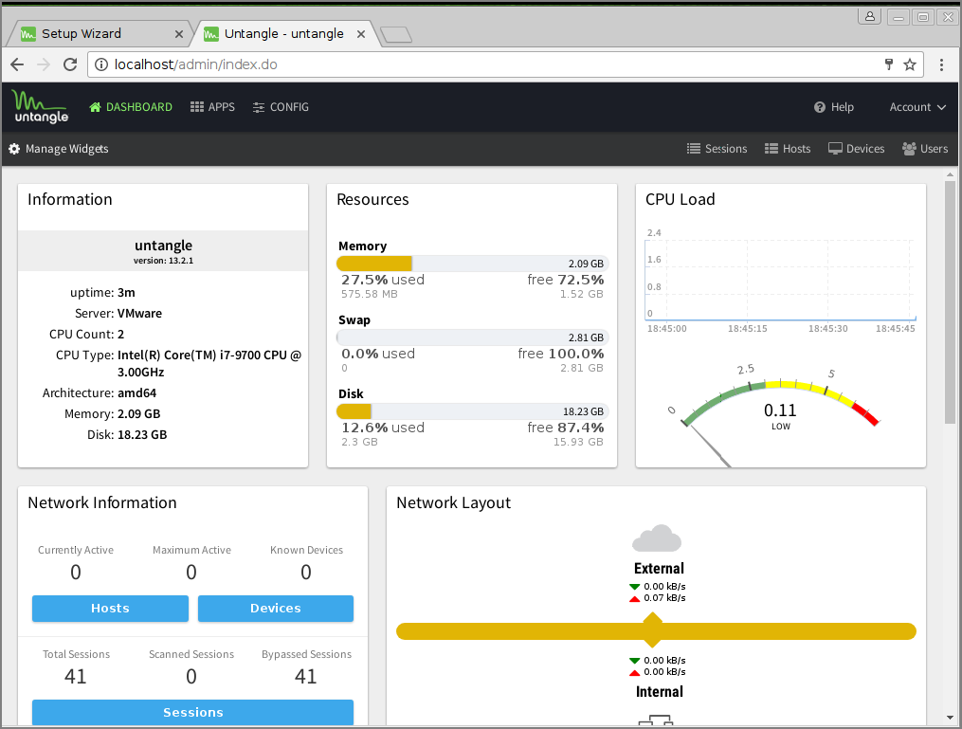Click the scrollbar up arrow
The image size is (962, 729).
coord(951,174)
